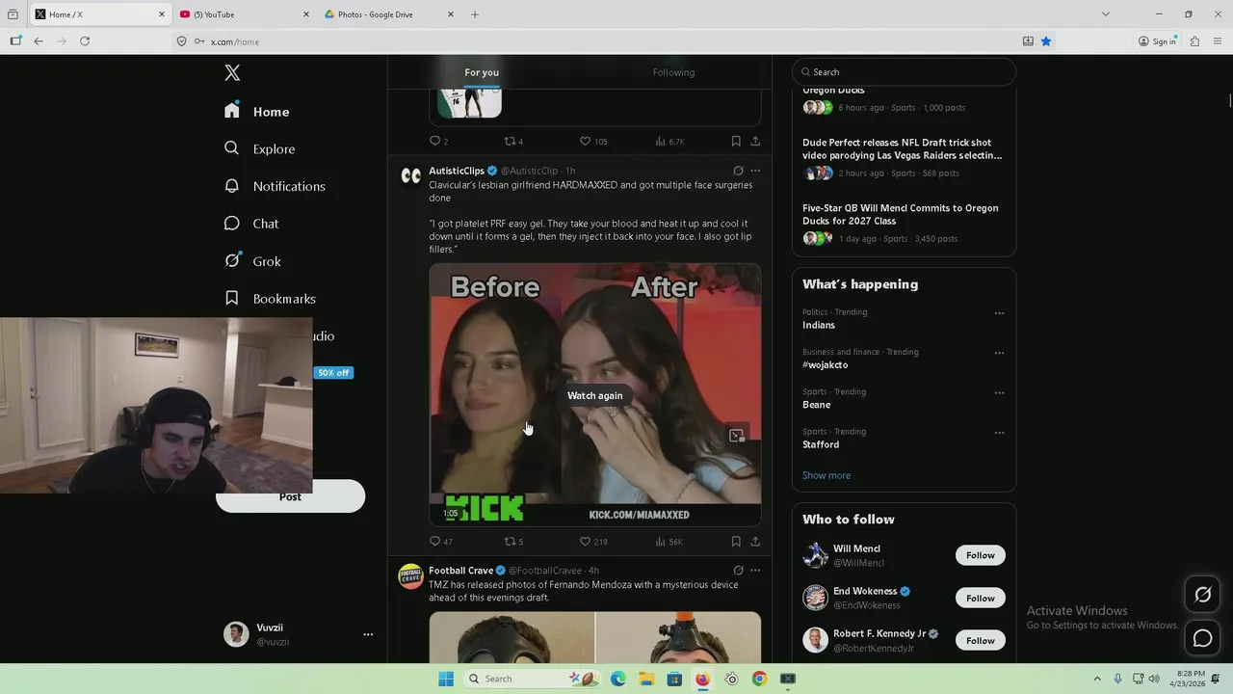Switch to the YouTube browser tab
Screen dimensions: 1233x694
coord(245,14)
